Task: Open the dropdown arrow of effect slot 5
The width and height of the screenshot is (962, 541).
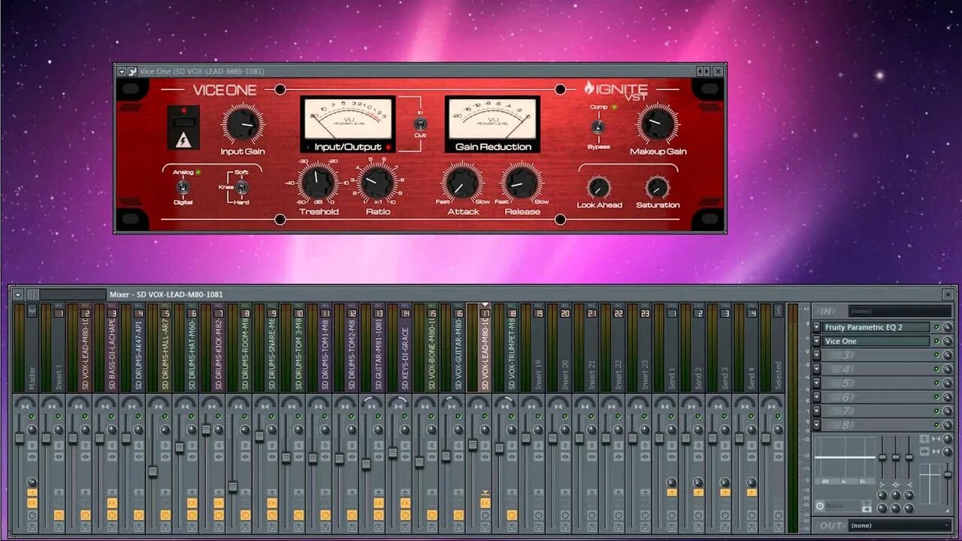Action: click(x=816, y=383)
